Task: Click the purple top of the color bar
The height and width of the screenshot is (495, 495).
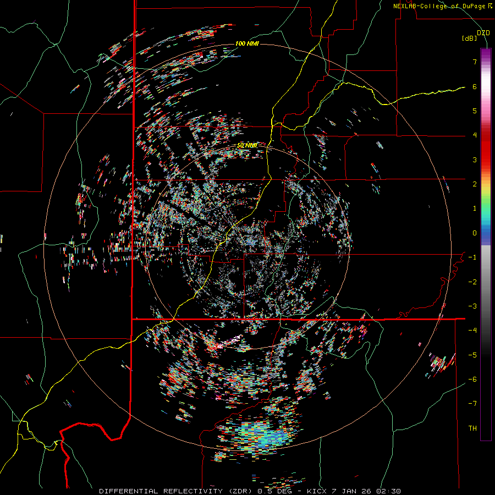Action: 486,54
